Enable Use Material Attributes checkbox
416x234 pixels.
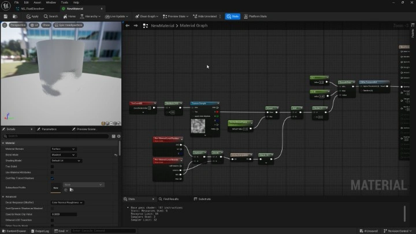click(53, 172)
